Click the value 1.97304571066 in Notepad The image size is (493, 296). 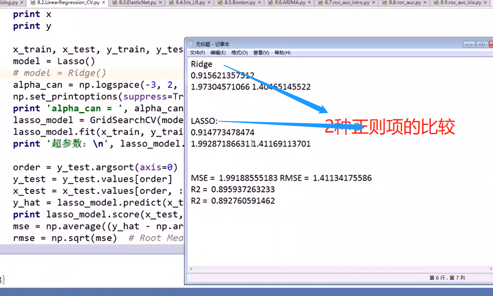tap(220, 87)
